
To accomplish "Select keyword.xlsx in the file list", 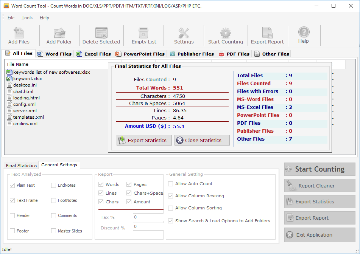I will (28, 79).
